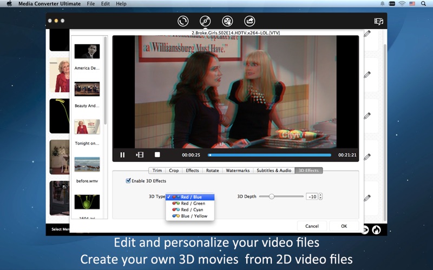
Task: Stop the video playback
Action: pos(157,155)
